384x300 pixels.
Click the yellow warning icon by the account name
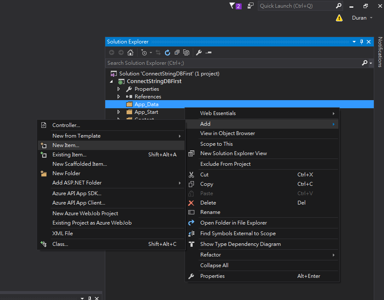click(339, 18)
